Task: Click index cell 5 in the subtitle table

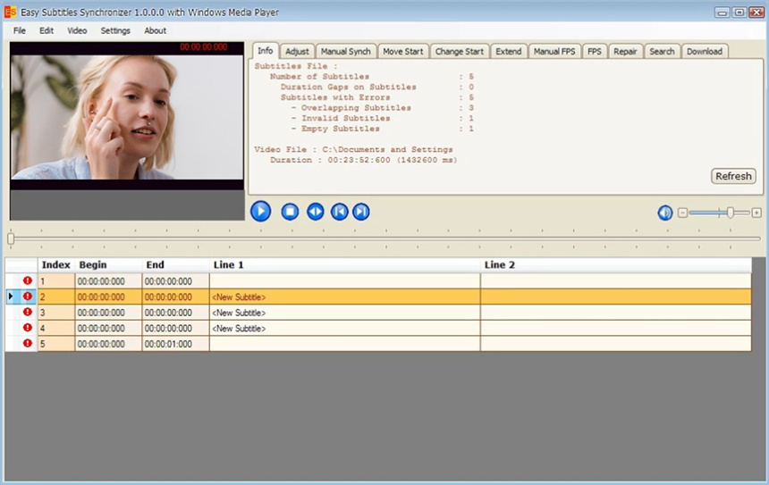Action: (x=56, y=344)
